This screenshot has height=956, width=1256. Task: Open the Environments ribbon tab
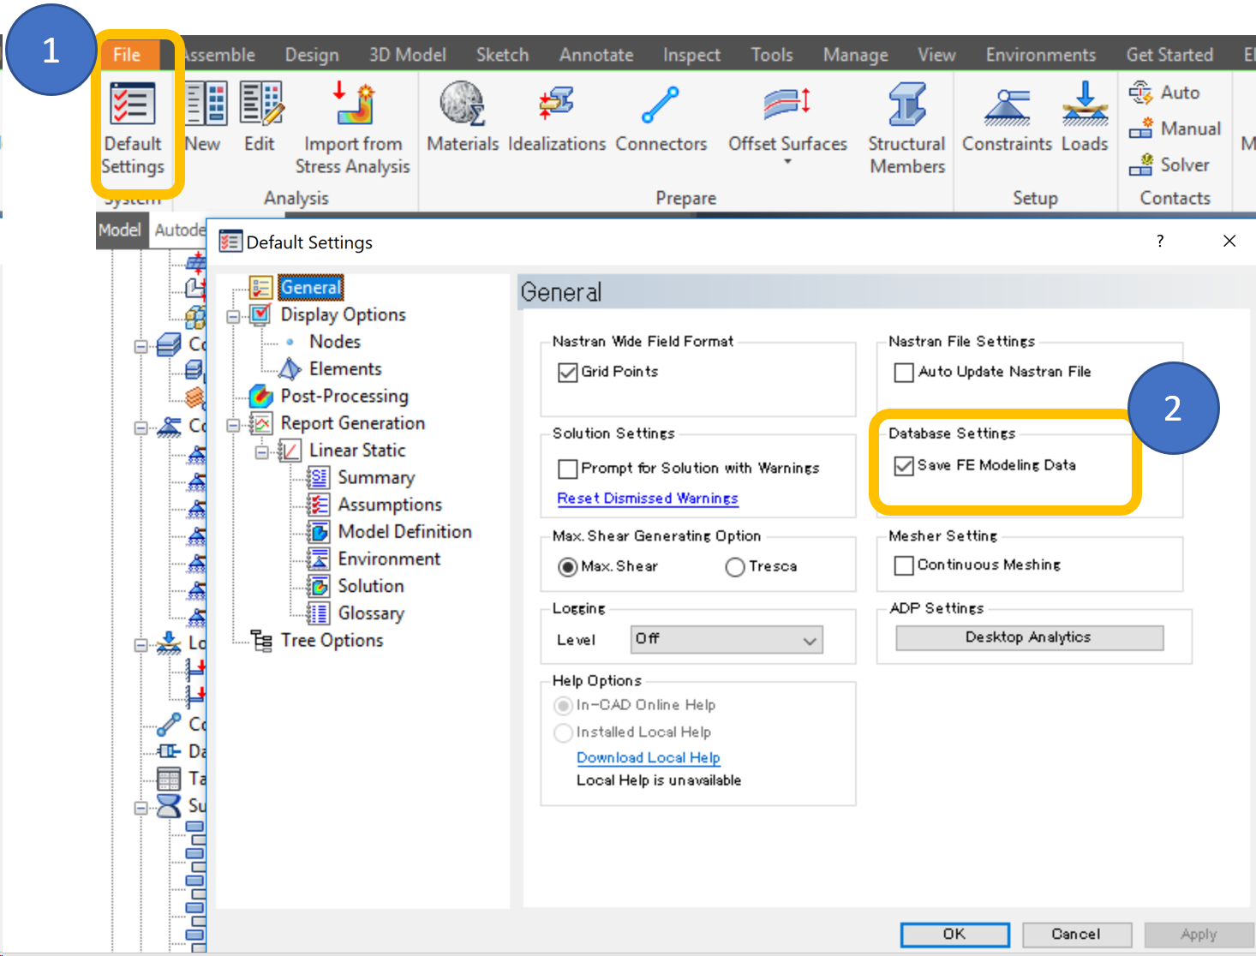click(1039, 54)
